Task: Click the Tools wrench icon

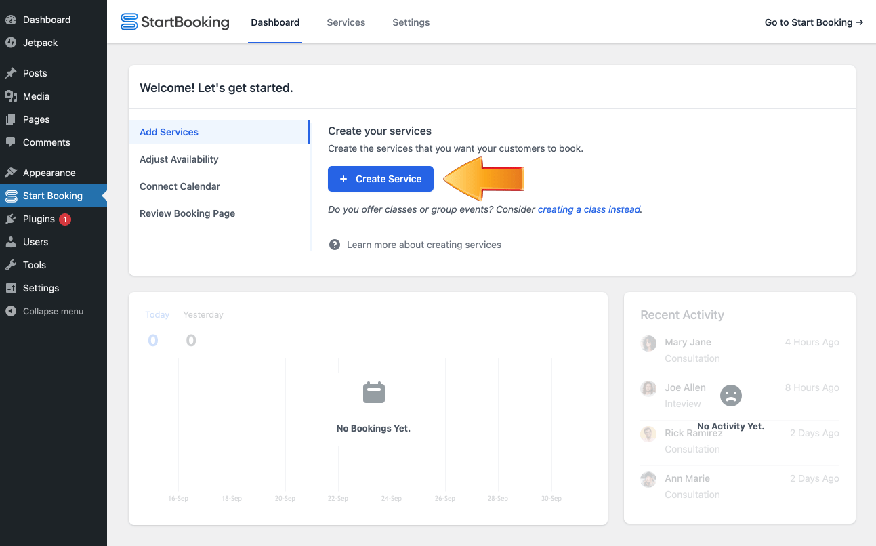Action: click(x=11, y=265)
